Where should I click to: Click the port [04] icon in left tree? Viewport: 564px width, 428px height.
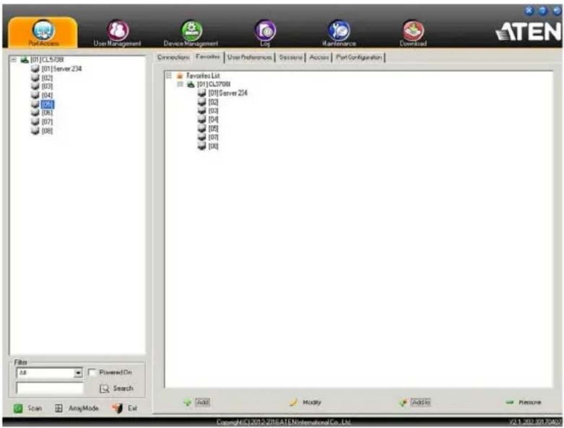(x=35, y=95)
